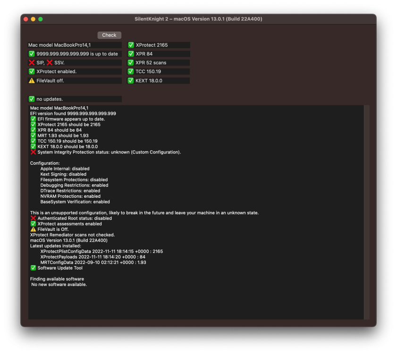Viewport: 397px width, 354px height.
Task: Click 'NVRAM Protections: enabled' line
Action: click(70, 196)
